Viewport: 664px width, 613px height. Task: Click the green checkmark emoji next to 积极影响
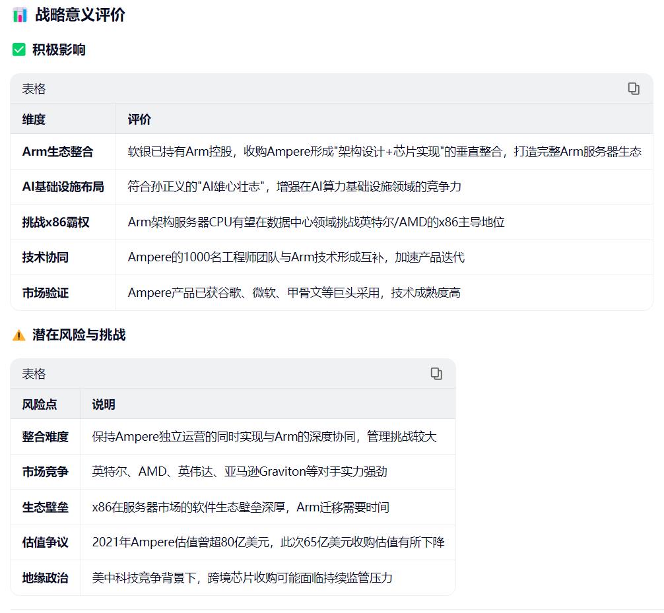click(x=19, y=49)
